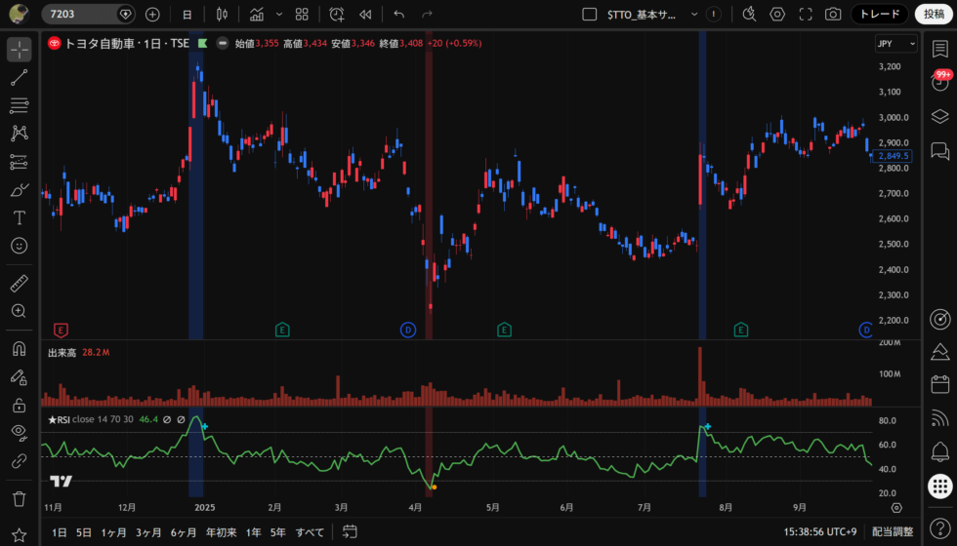Select the Text annotation tool
Viewport: 957px width, 546px height.
19,217
